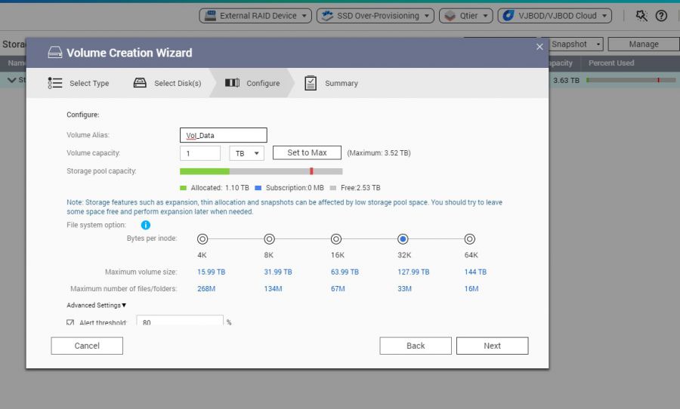Click the Select Disk(s) step drive icon
680x409 pixels.
tap(140, 83)
